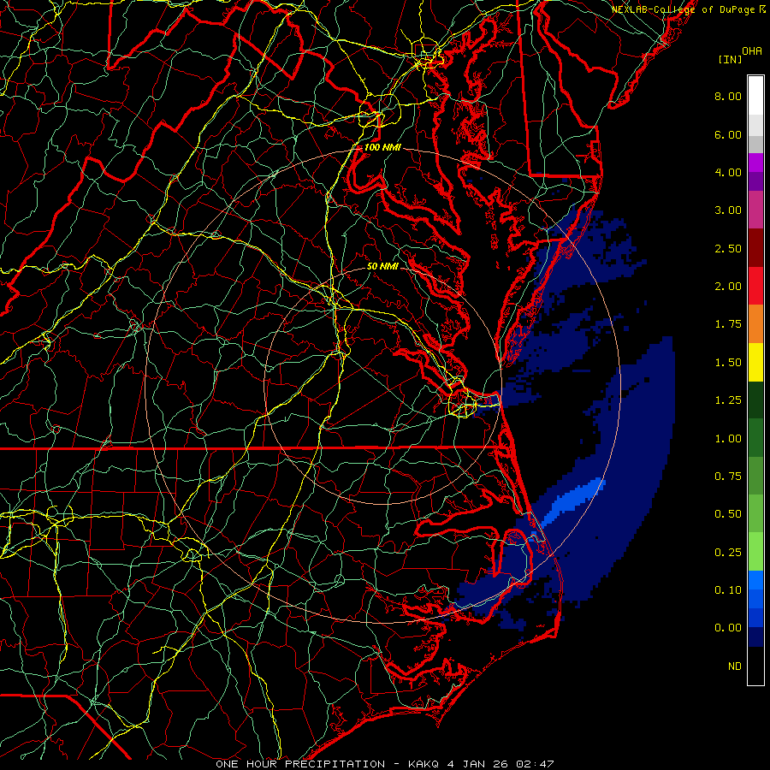This screenshot has width=770, height=770.
Task: Click the bright red 2.00 legend swatch
Action: tap(755, 286)
